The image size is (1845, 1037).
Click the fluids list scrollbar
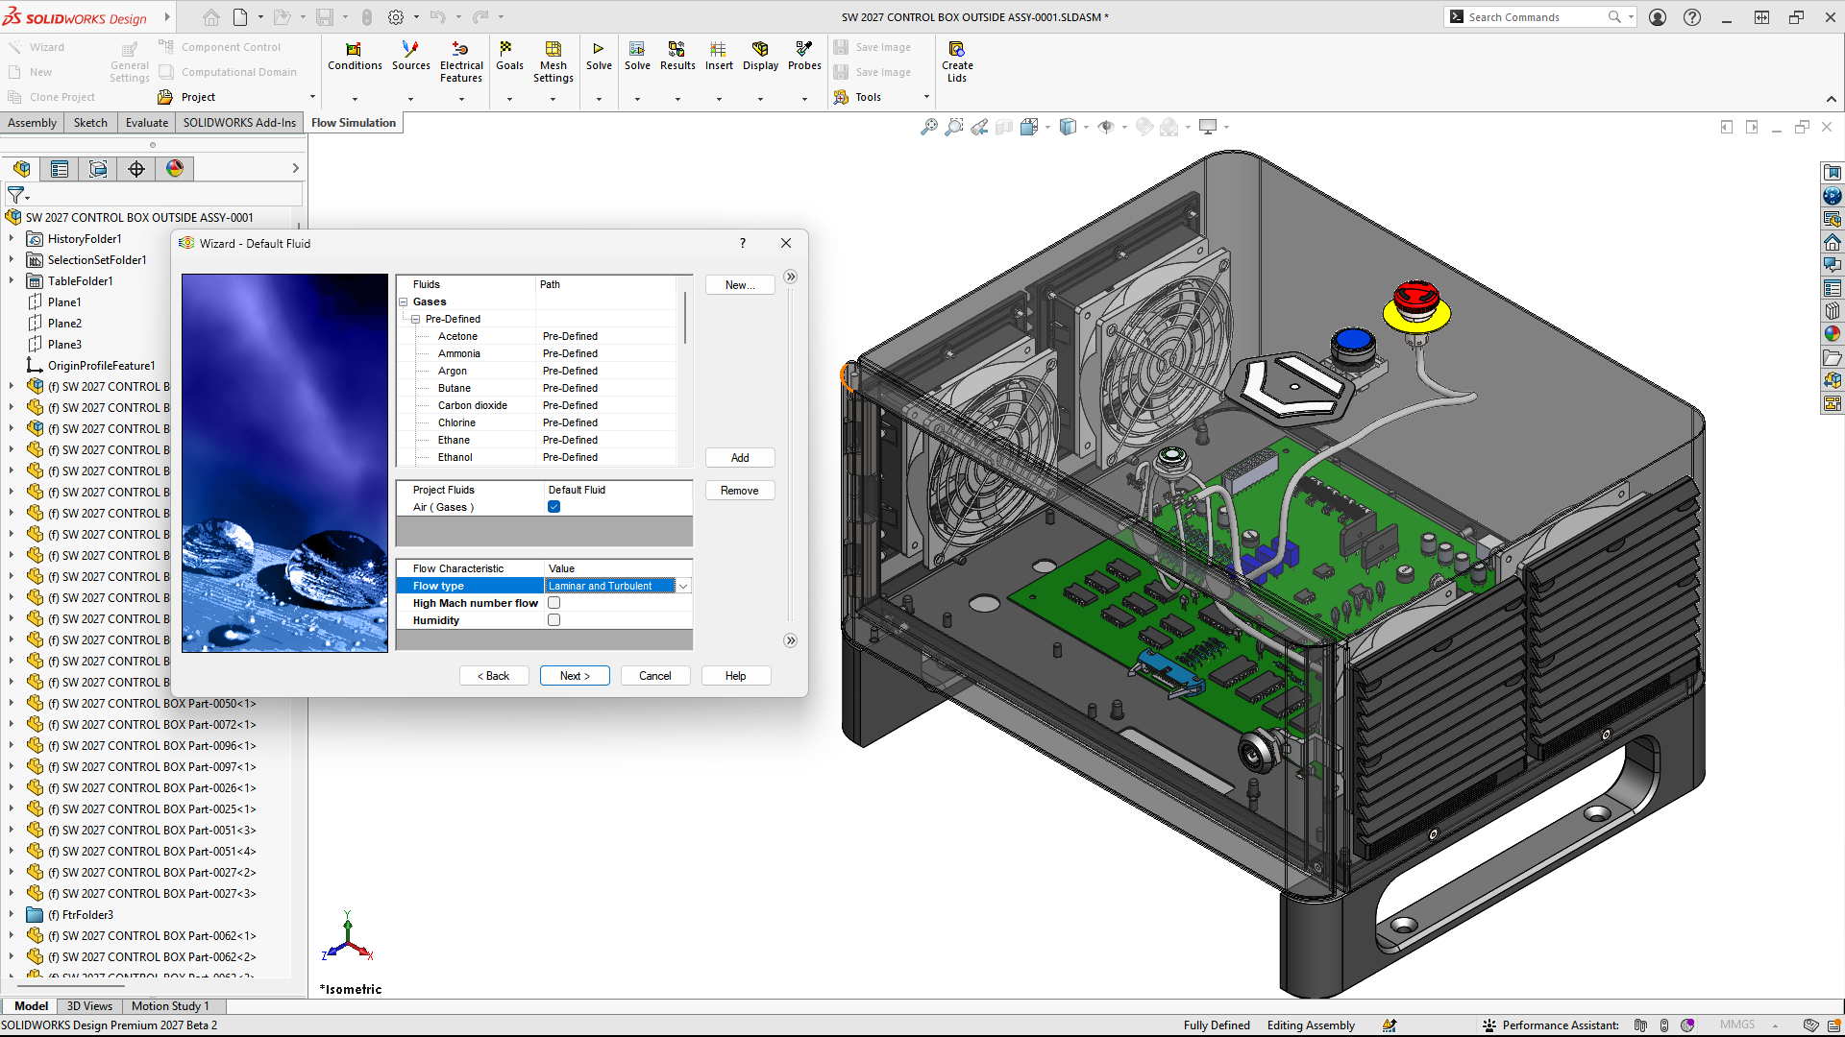pyautogui.click(x=685, y=317)
